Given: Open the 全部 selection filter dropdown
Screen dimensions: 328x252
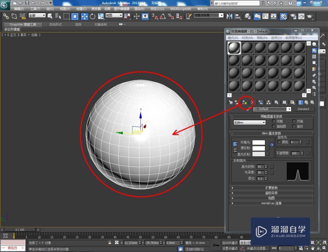Looking at the screenshot, I should pyautogui.click(x=37, y=15).
